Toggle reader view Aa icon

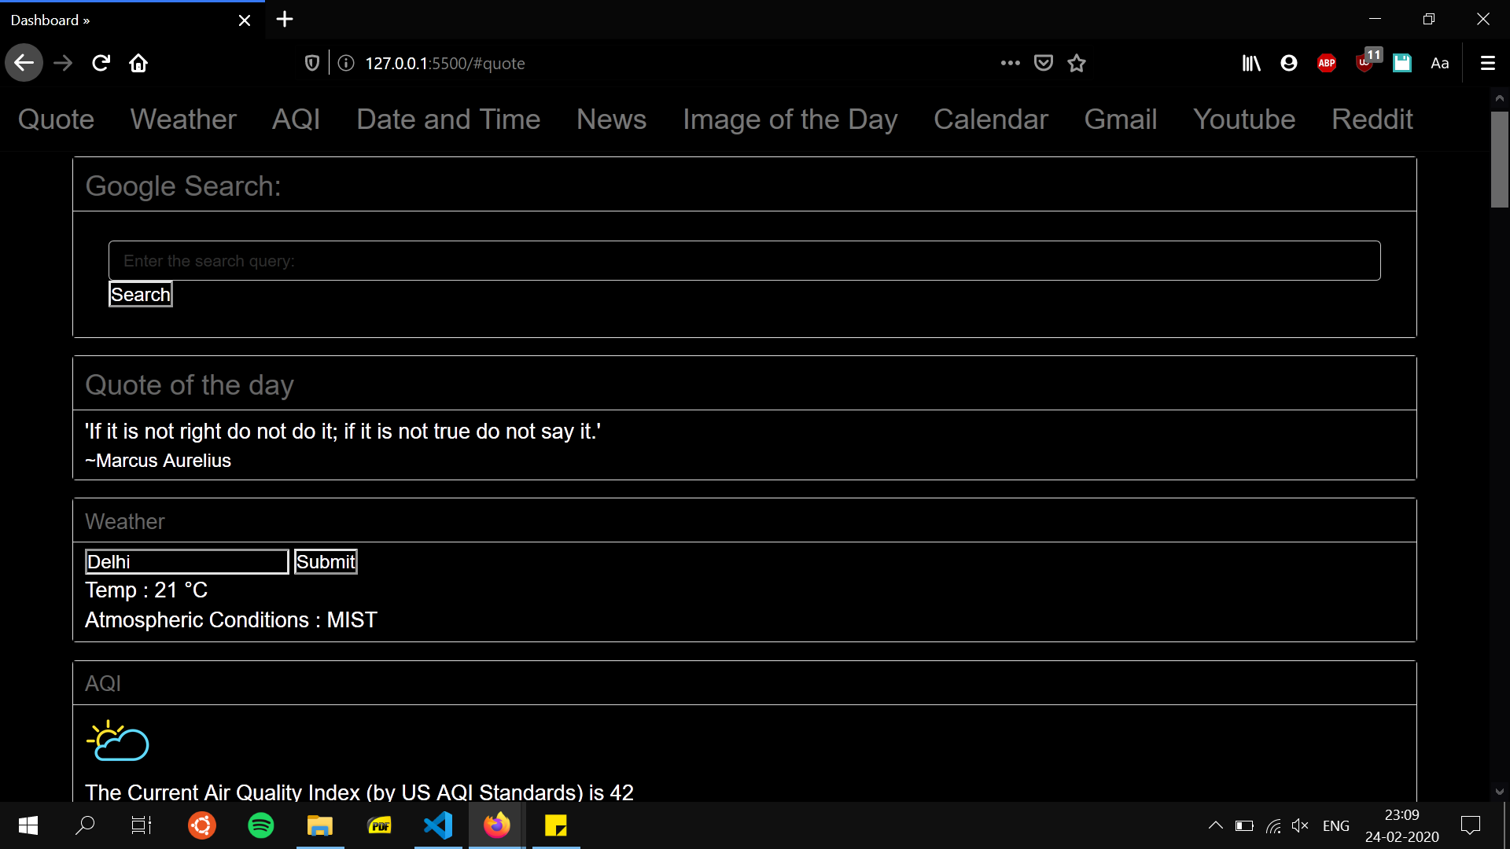pyautogui.click(x=1439, y=63)
